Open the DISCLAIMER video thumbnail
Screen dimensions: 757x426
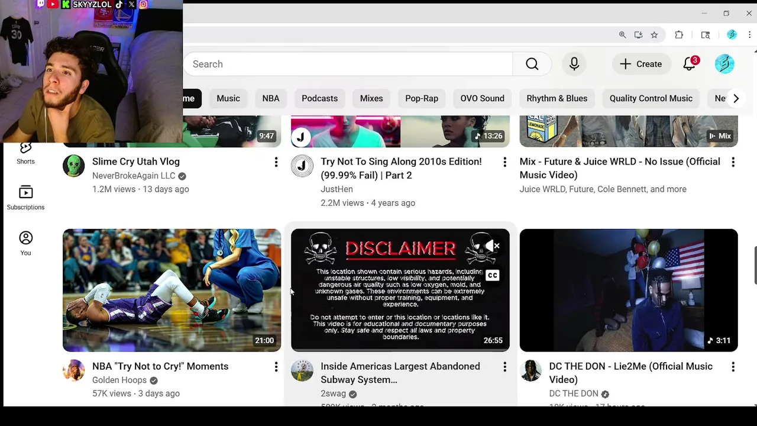tap(400, 290)
